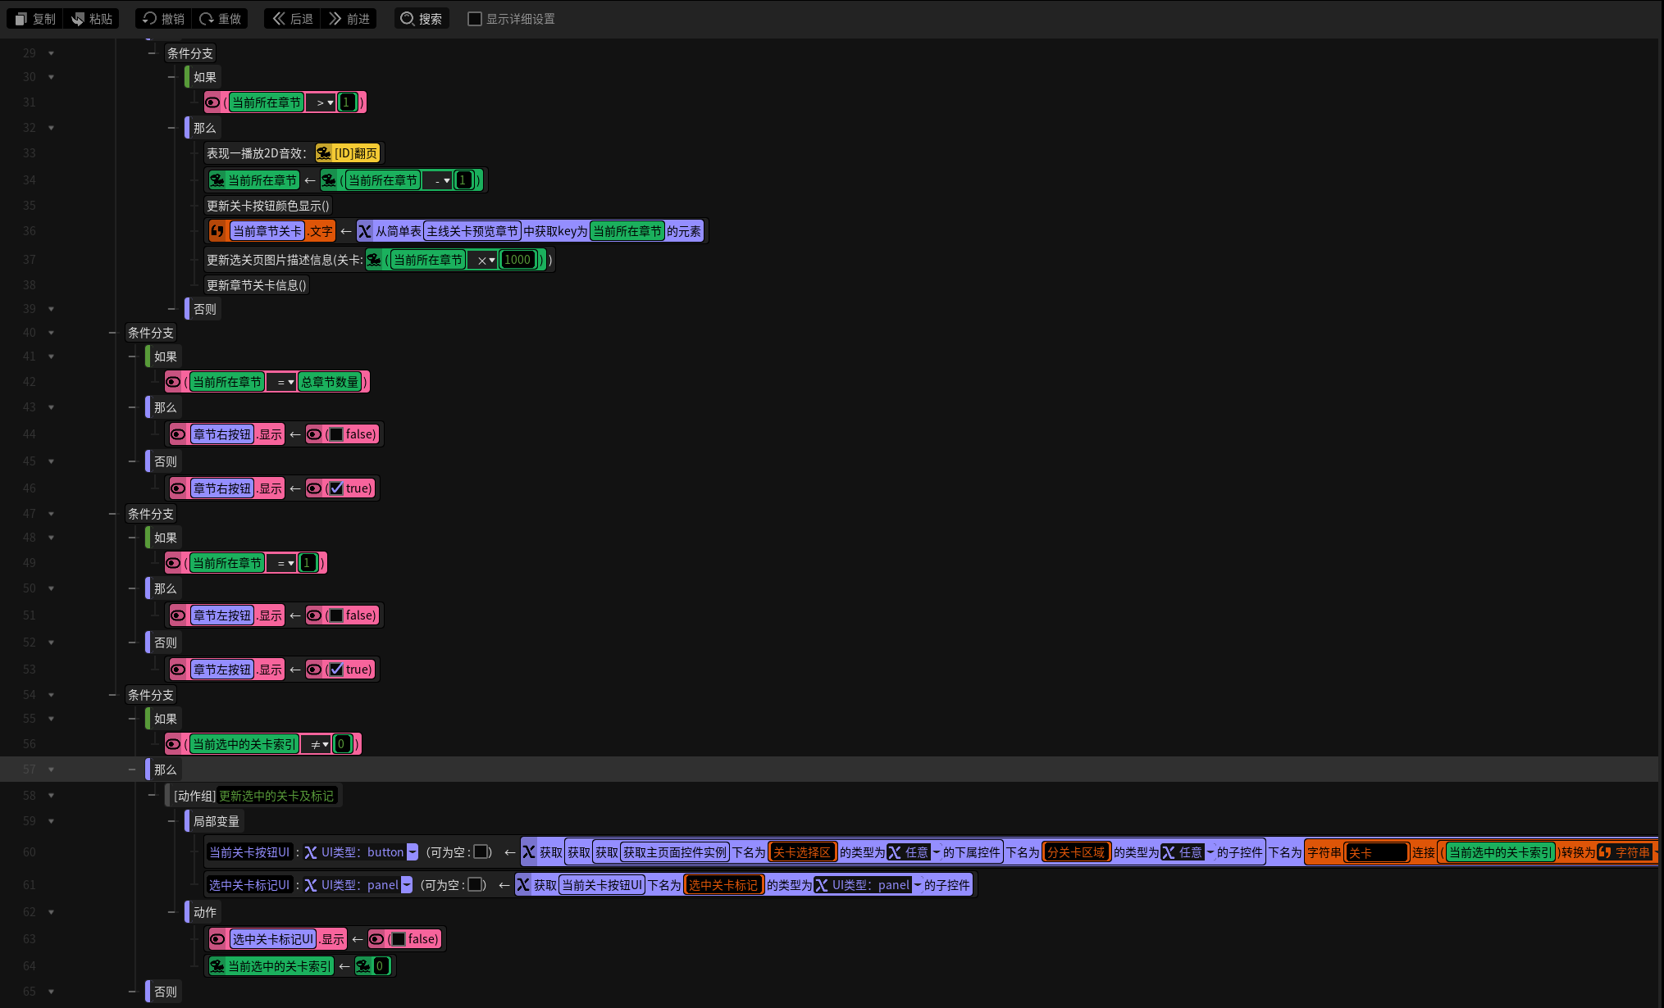
Task: Edit the 1000 multiplier value field
Action: coord(517,260)
